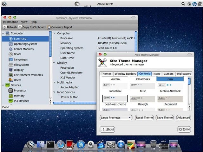Image resolution: width=203 pixels, height=152 pixels.
Task: Select Filesystems in the sidebar
Action: coord(19,65)
